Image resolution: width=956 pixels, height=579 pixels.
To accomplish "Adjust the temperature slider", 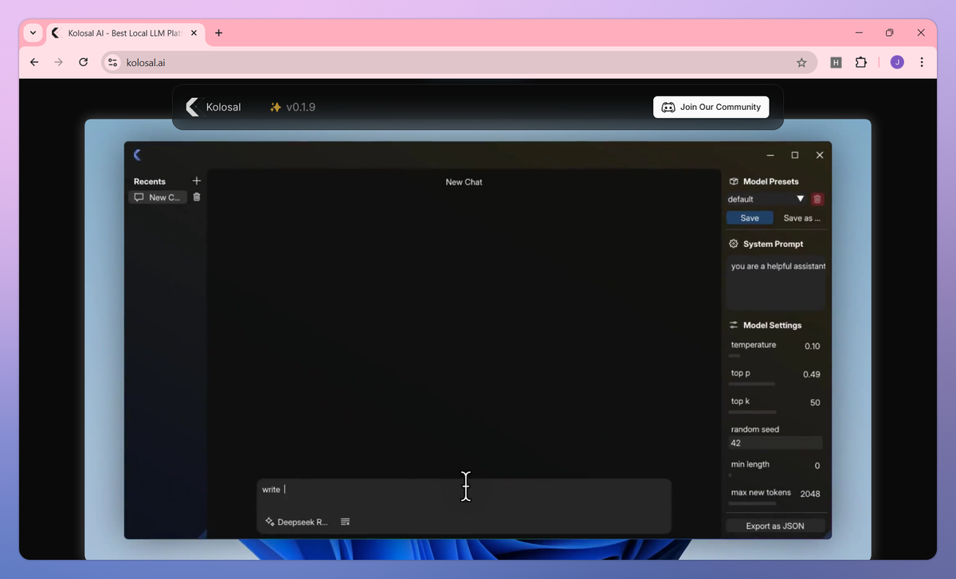I will pyautogui.click(x=735, y=356).
